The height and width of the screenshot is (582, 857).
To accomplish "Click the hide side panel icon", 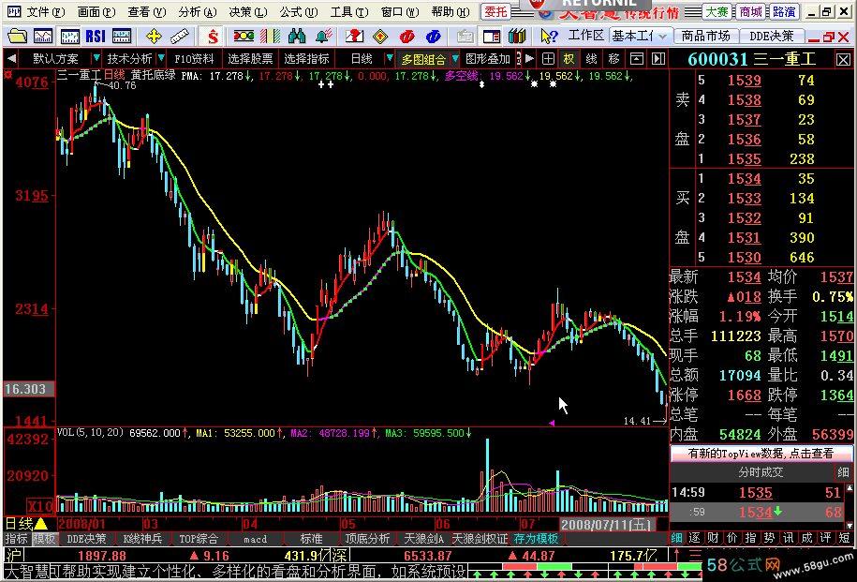I will [658, 58].
